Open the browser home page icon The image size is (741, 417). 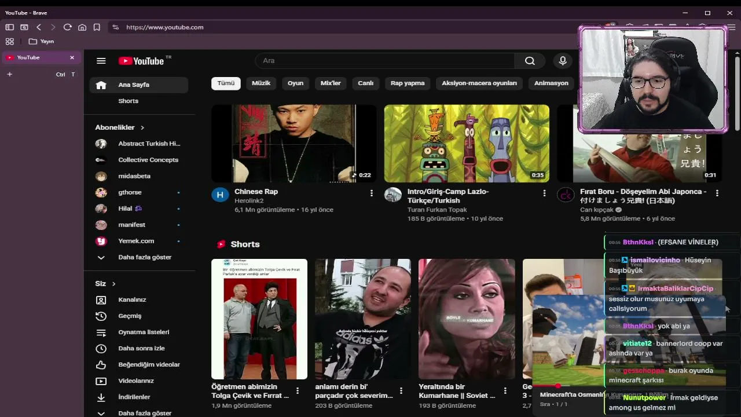(x=82, y=27)
